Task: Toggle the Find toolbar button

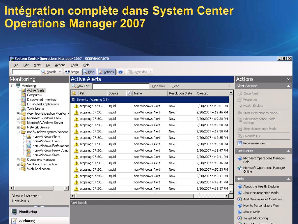Action: coord(89,72)
